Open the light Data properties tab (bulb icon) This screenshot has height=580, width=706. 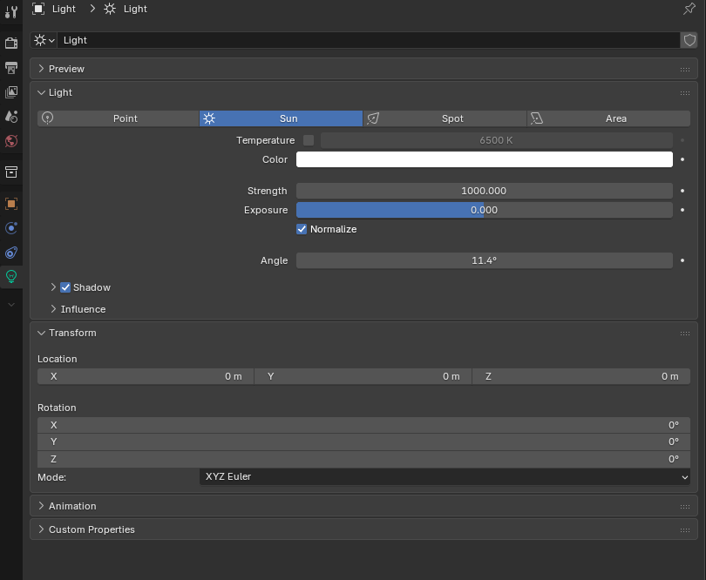tap(11, 276)
